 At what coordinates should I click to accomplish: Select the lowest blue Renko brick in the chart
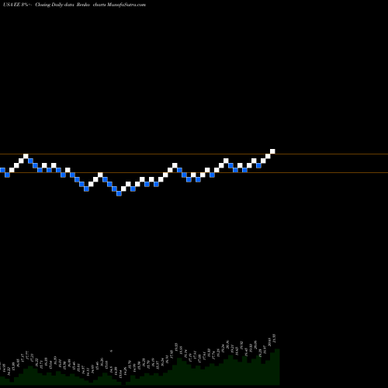coord(119,193)
